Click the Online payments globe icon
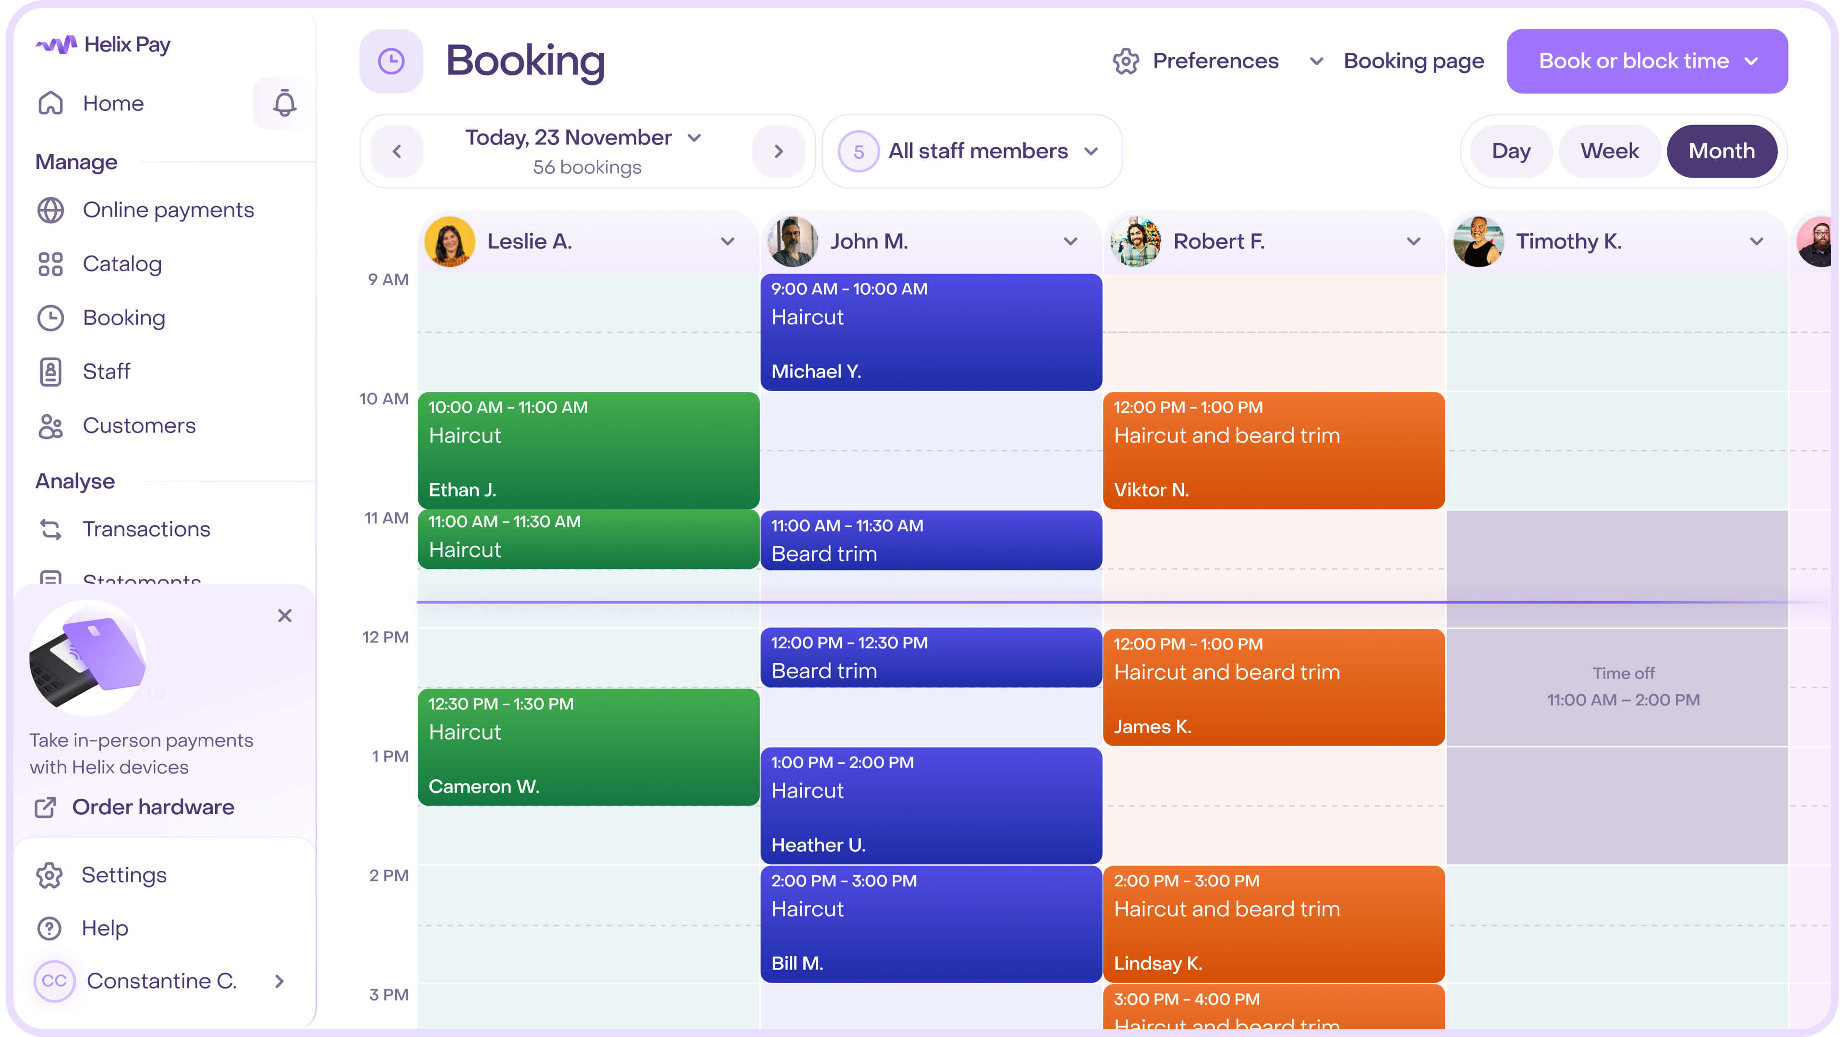 51,210
